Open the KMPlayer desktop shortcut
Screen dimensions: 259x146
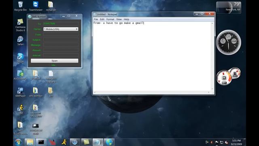pos(20,92)
